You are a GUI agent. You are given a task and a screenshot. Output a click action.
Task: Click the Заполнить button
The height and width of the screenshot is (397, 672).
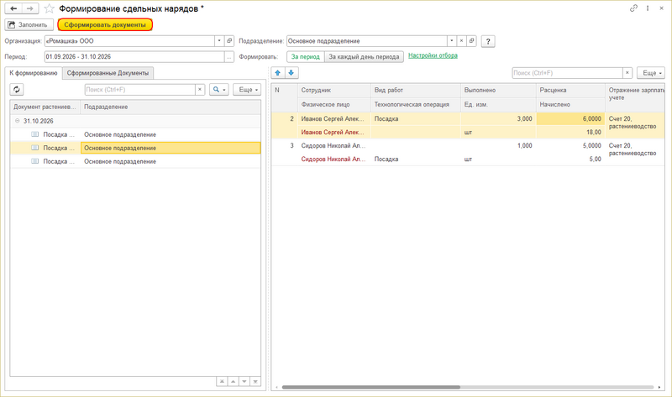point(29,25)
